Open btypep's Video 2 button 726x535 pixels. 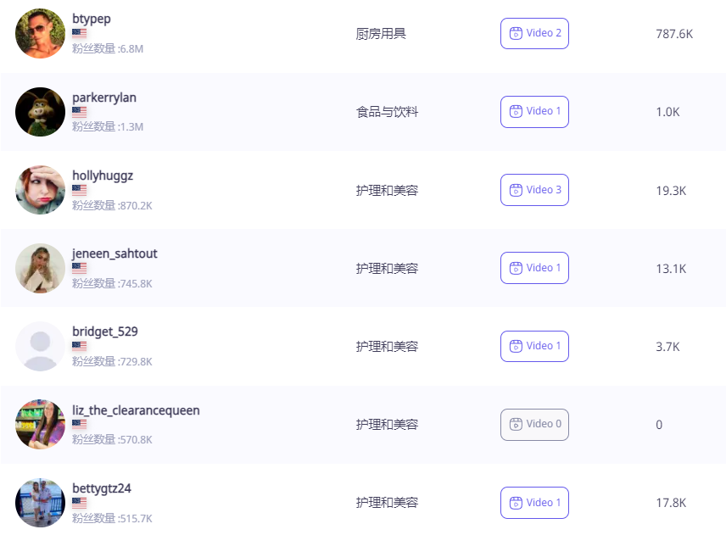pyautogui.click(x=534, y=34)
